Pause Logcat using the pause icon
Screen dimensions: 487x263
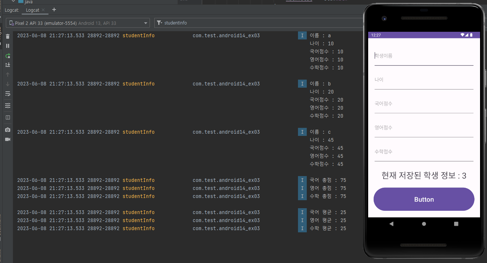click(x=8, y=46)
